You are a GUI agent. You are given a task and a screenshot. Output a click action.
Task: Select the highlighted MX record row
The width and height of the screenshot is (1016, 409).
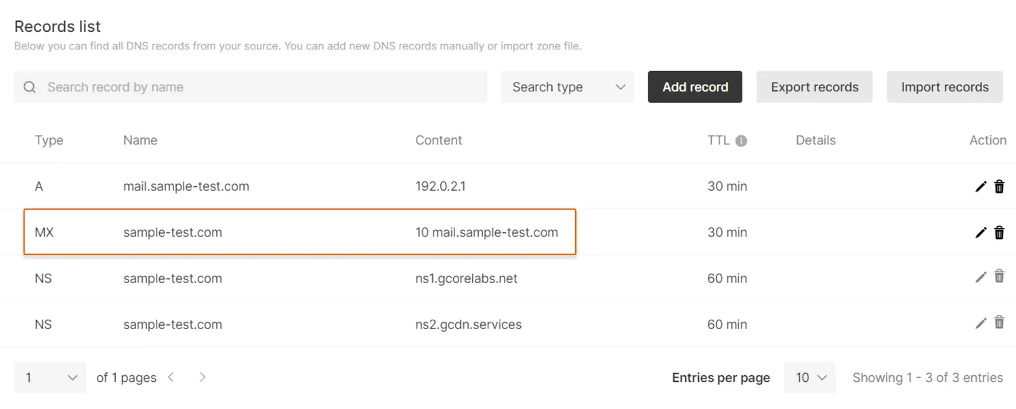[300, 232]
